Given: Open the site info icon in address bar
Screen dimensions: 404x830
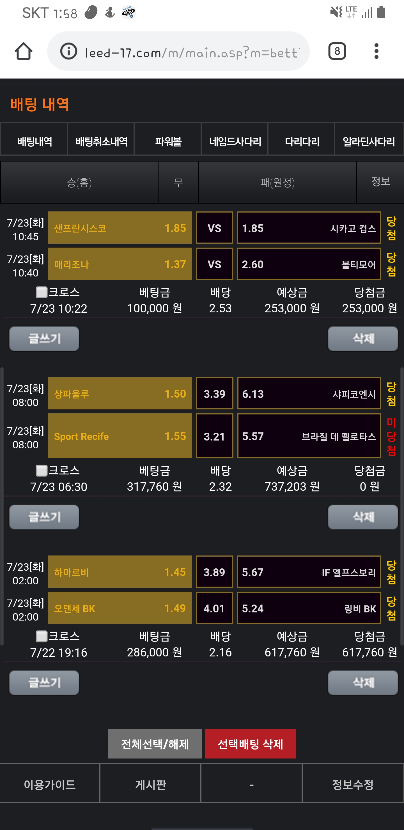Looking at the screenshot, I should tap(68, 51).
